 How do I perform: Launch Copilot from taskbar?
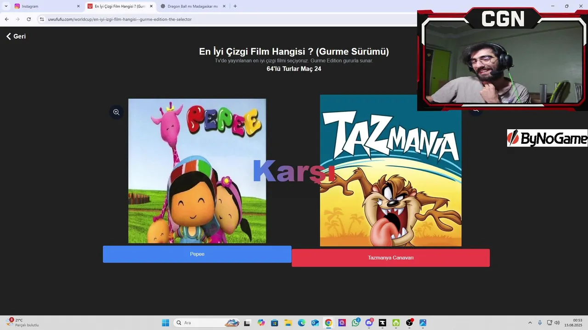click(x=261, y=323)
